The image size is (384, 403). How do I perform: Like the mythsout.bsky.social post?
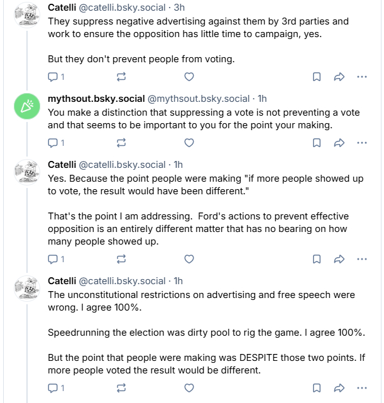pyautogui.click(x=189, y=143)
